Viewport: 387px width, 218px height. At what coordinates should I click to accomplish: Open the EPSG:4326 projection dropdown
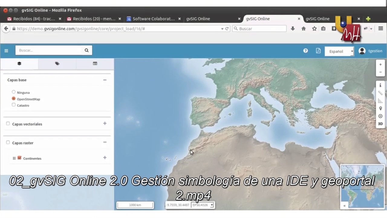[203, 205]
